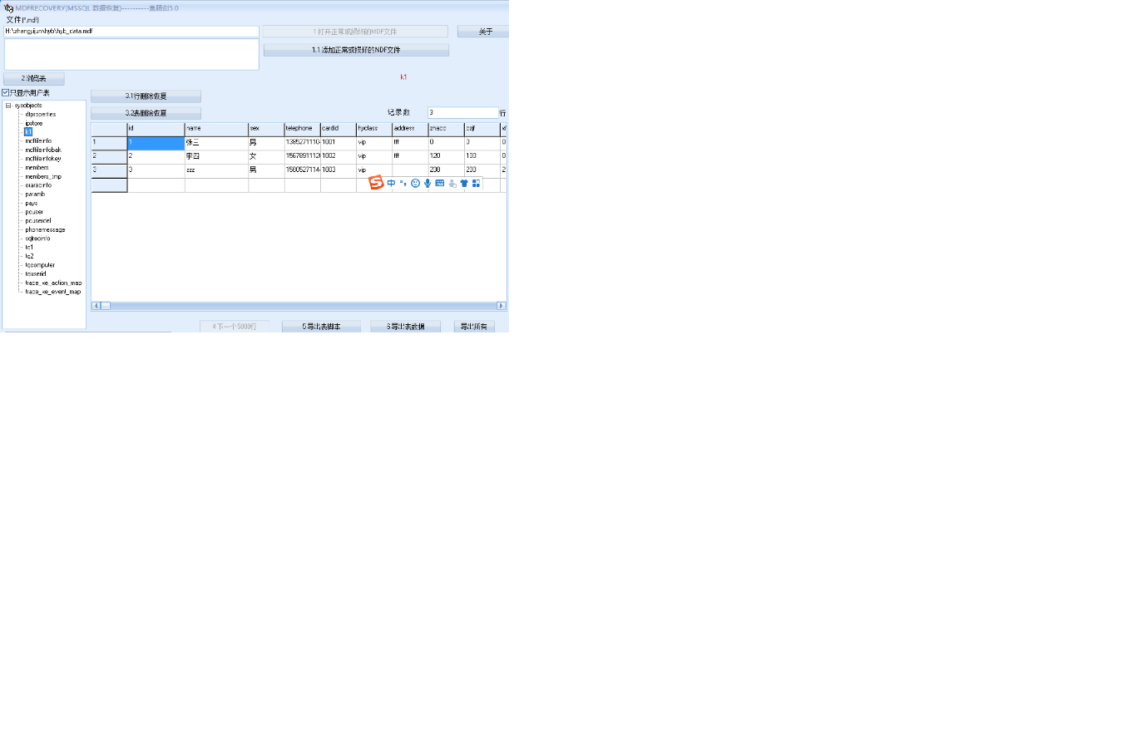Viewport: 1147px width, 748px height.
Task: Click the grid's right scroll arrow
Action: pyautogui.click(x=501, y=306)
